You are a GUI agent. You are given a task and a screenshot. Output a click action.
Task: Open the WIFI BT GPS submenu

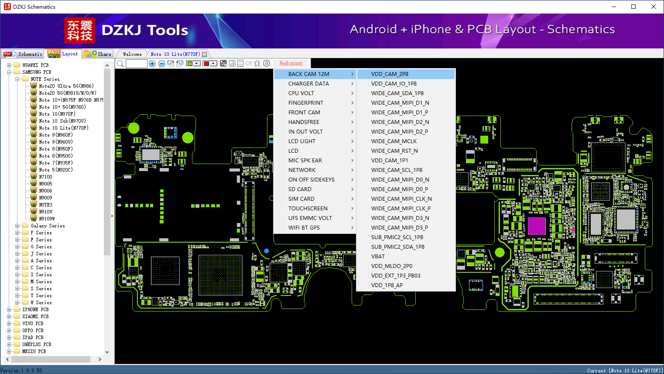click(315, 228)
